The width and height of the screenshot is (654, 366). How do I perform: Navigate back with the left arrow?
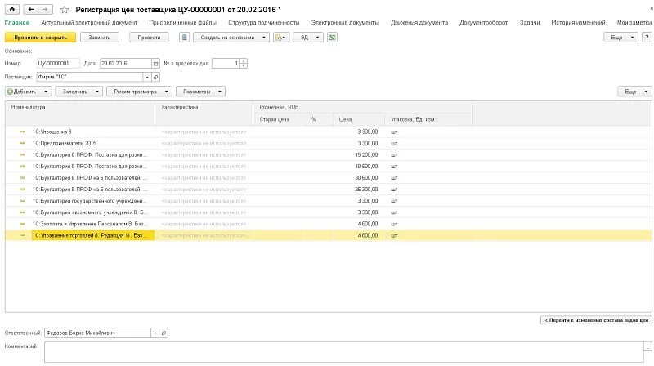[x=31, y=9]
